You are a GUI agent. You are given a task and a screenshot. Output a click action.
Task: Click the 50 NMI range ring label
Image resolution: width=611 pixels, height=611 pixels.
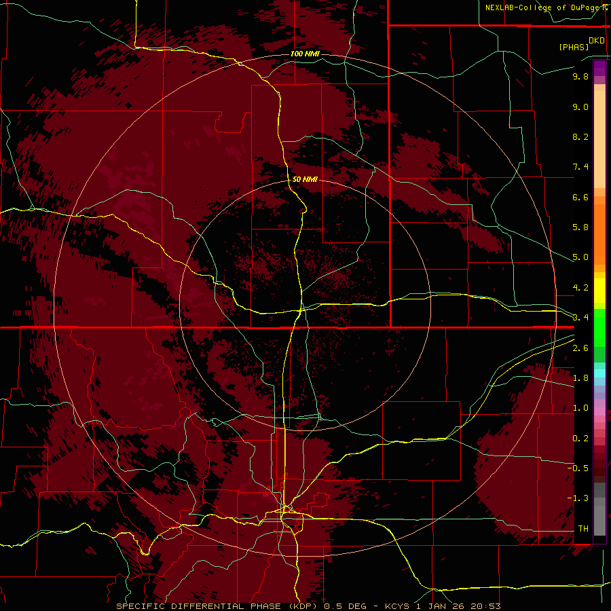[x=305, y=179]
